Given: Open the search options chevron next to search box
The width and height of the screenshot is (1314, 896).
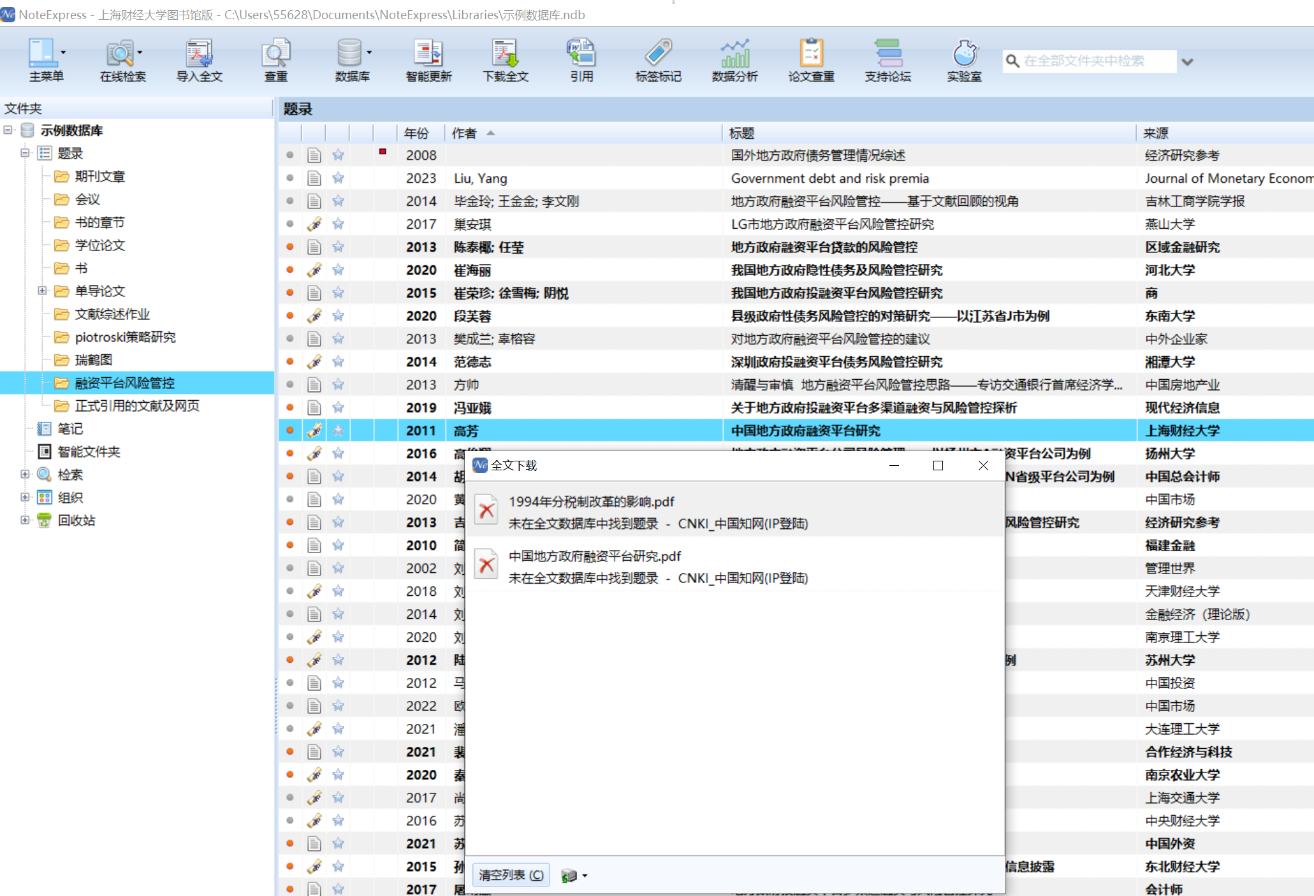Looking at the screenshot, I should [1187, 62].
